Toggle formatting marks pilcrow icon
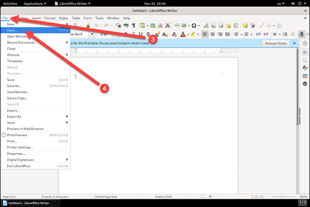 (134, 25)
